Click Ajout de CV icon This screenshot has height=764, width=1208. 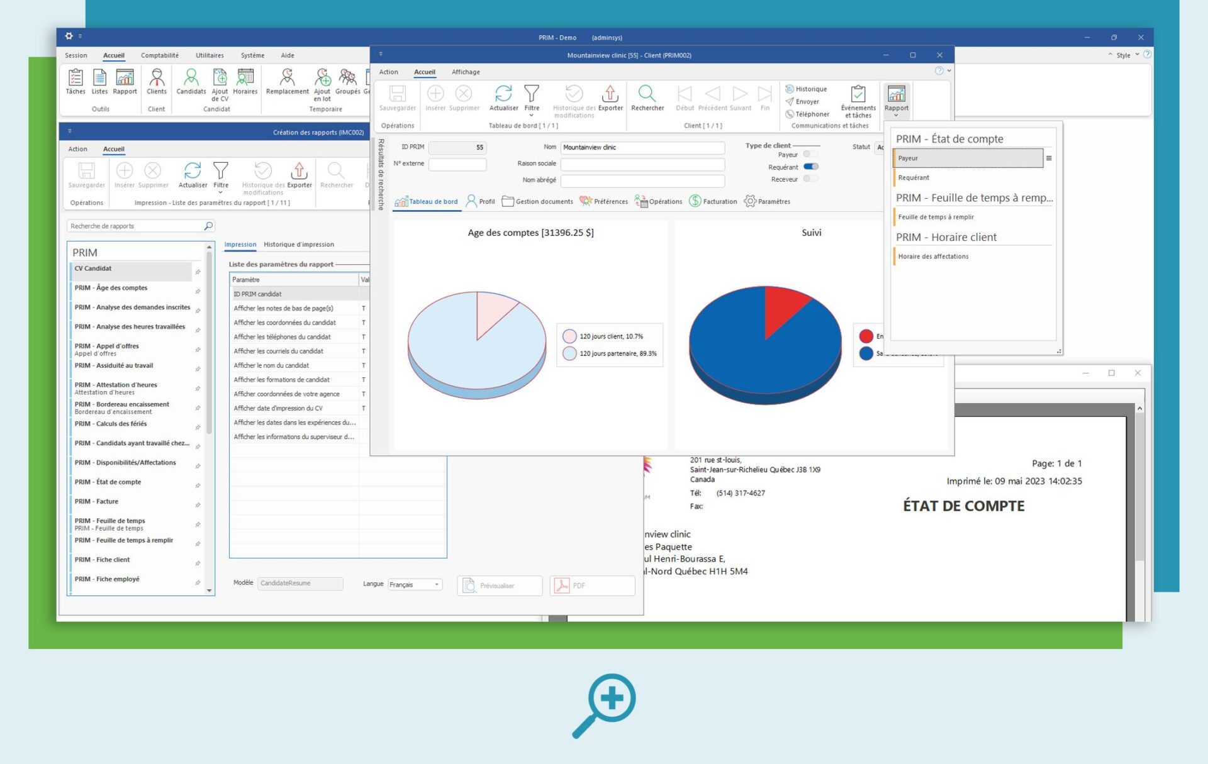tap(220, 85)
